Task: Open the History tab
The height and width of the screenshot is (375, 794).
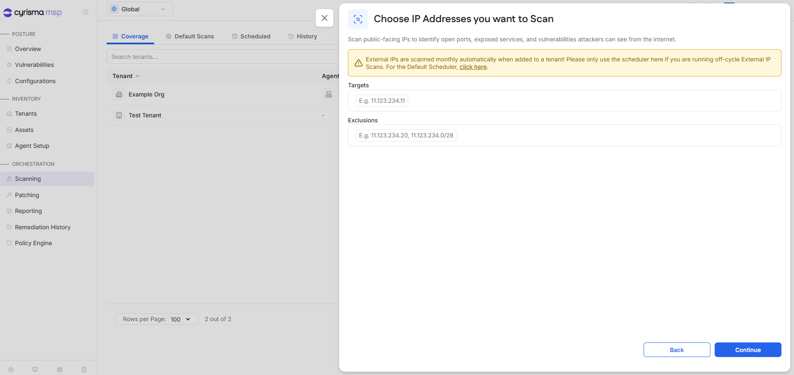Action: click(303, 36)
